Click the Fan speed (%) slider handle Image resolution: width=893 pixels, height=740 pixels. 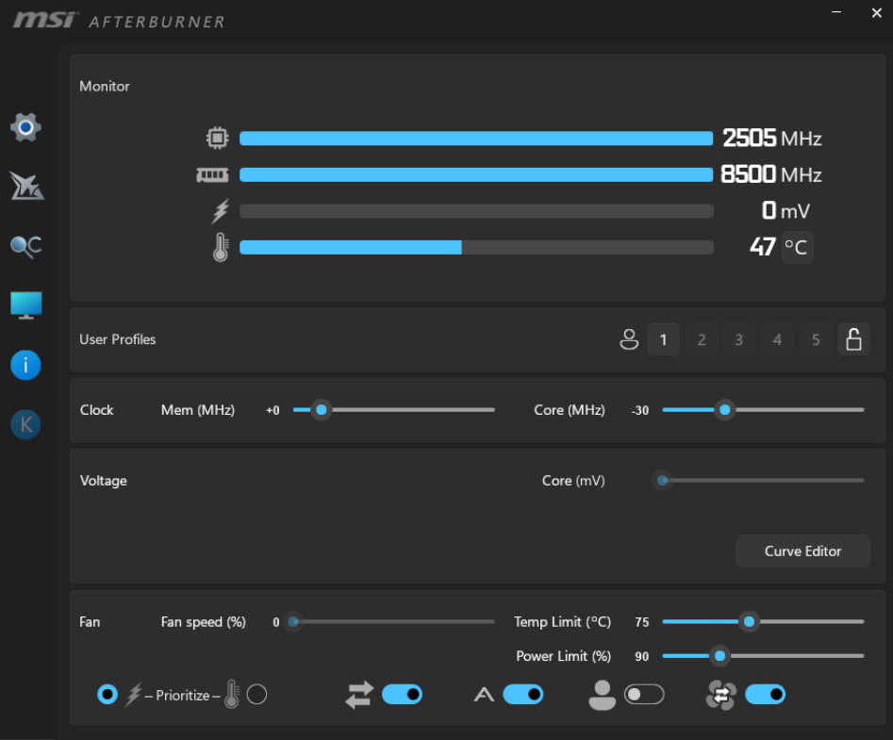tap(293, 621)
